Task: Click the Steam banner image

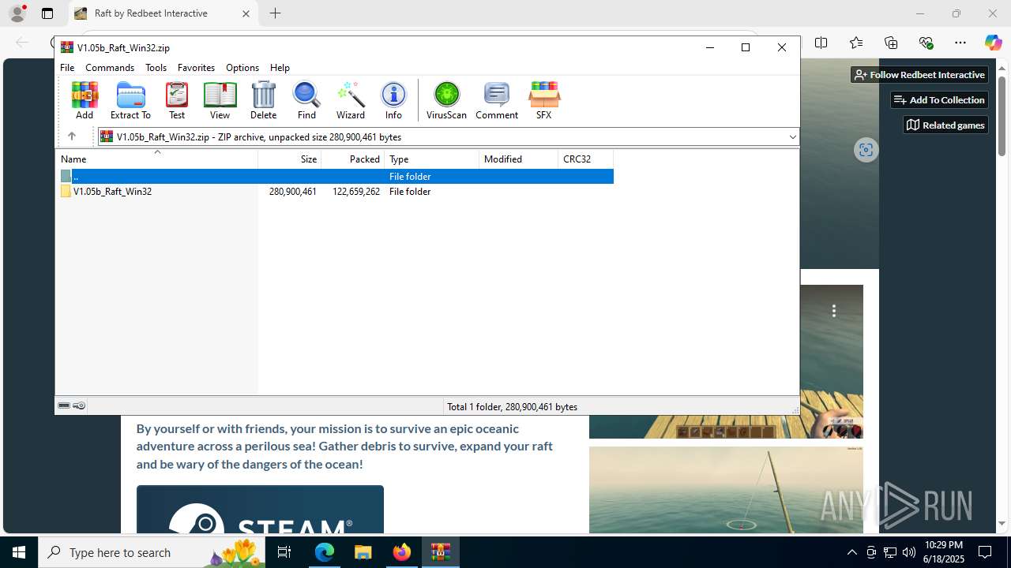Action: (260, 510)
